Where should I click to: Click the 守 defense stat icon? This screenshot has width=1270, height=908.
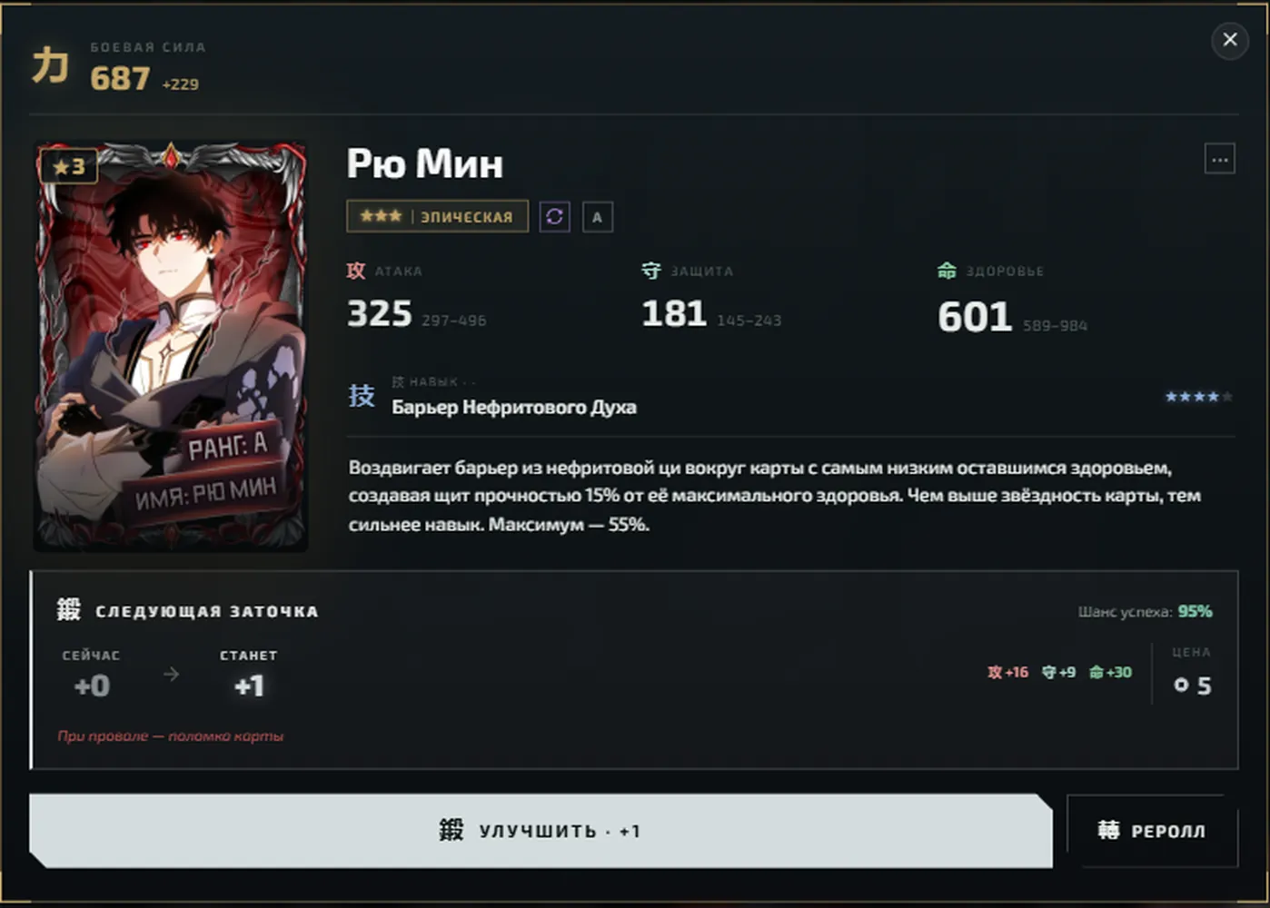tap(650, 271)
